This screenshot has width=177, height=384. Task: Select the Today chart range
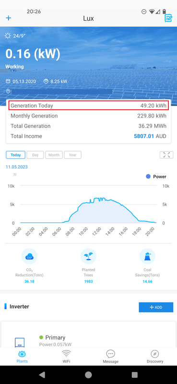coord(16,155)
